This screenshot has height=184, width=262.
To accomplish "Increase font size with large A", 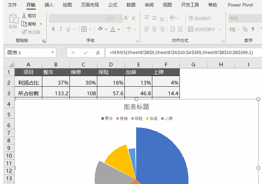I will click(126, 18).
